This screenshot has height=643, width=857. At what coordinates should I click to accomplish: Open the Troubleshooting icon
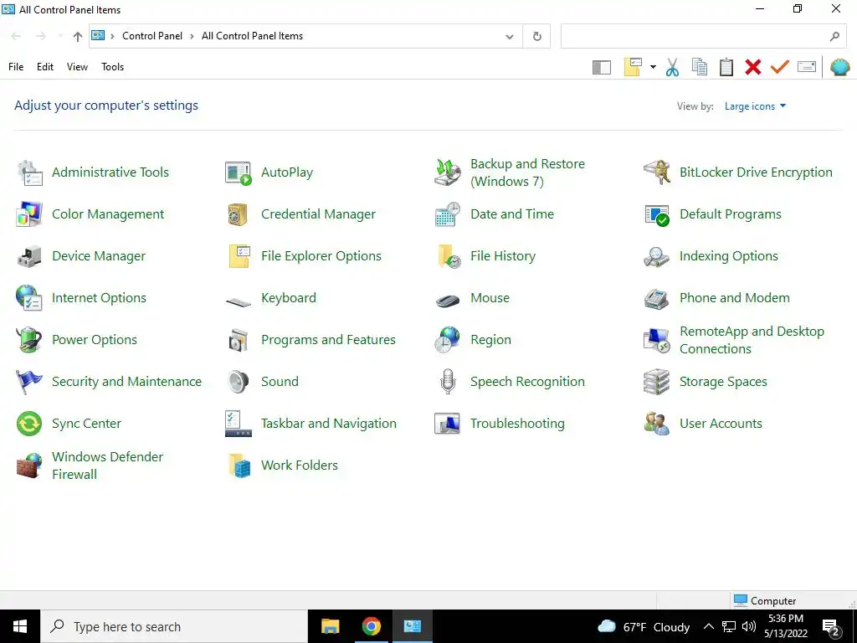click(448, 424)
